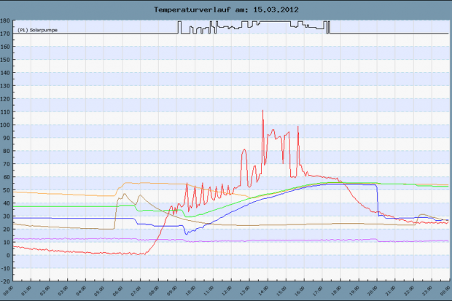Click the x-axis time label 05:00
The height and width of the screenshot is (301, 452).
[99, 291]
